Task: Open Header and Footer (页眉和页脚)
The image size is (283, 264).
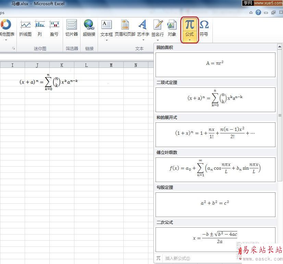Action: pos(125,28)
